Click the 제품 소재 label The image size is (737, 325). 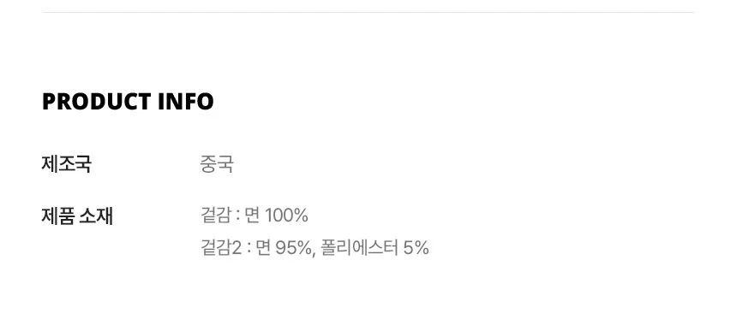pos(77,216)
